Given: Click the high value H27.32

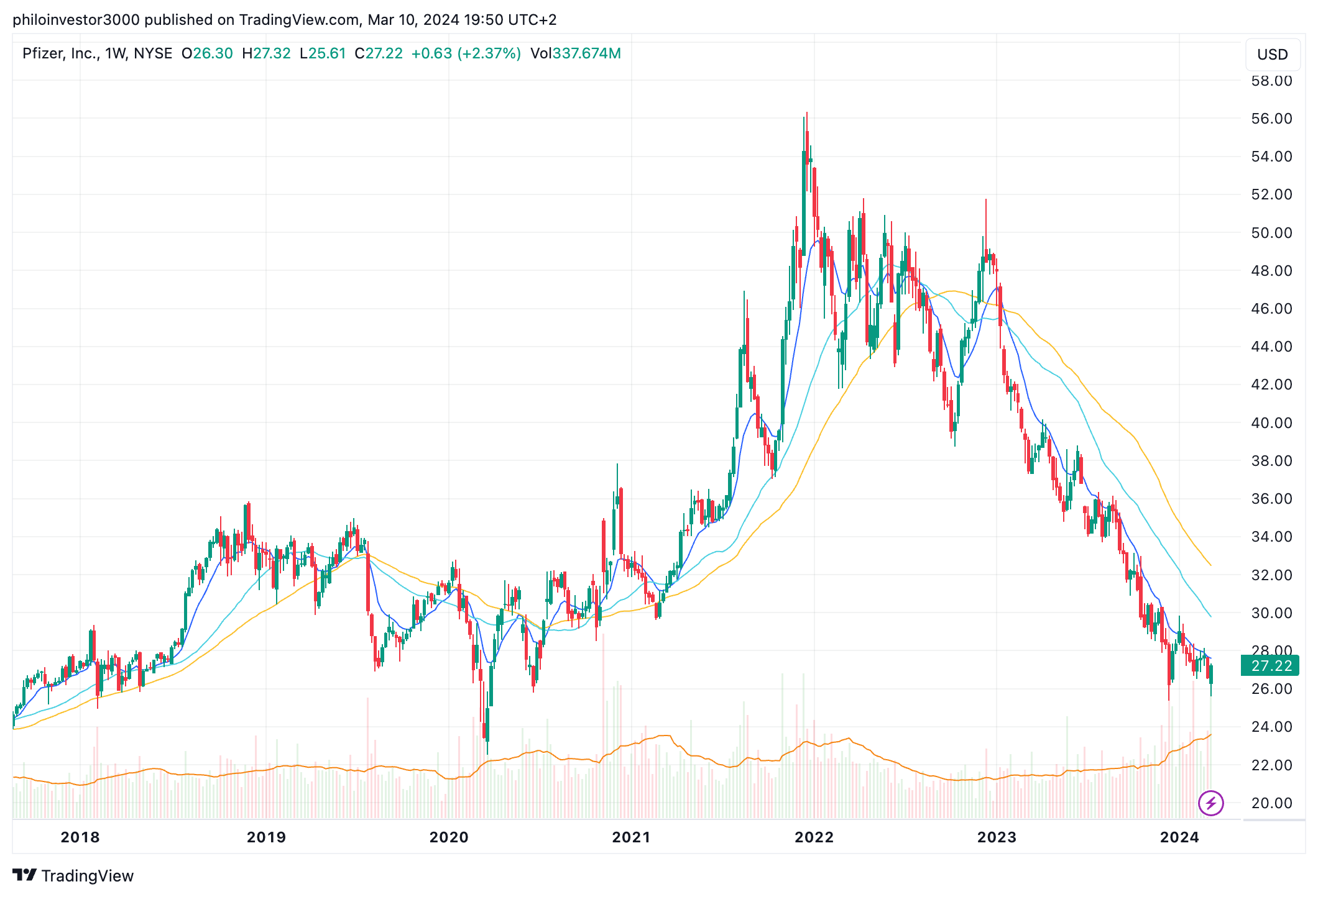Looking at the screenshot, I should [266, 53].
